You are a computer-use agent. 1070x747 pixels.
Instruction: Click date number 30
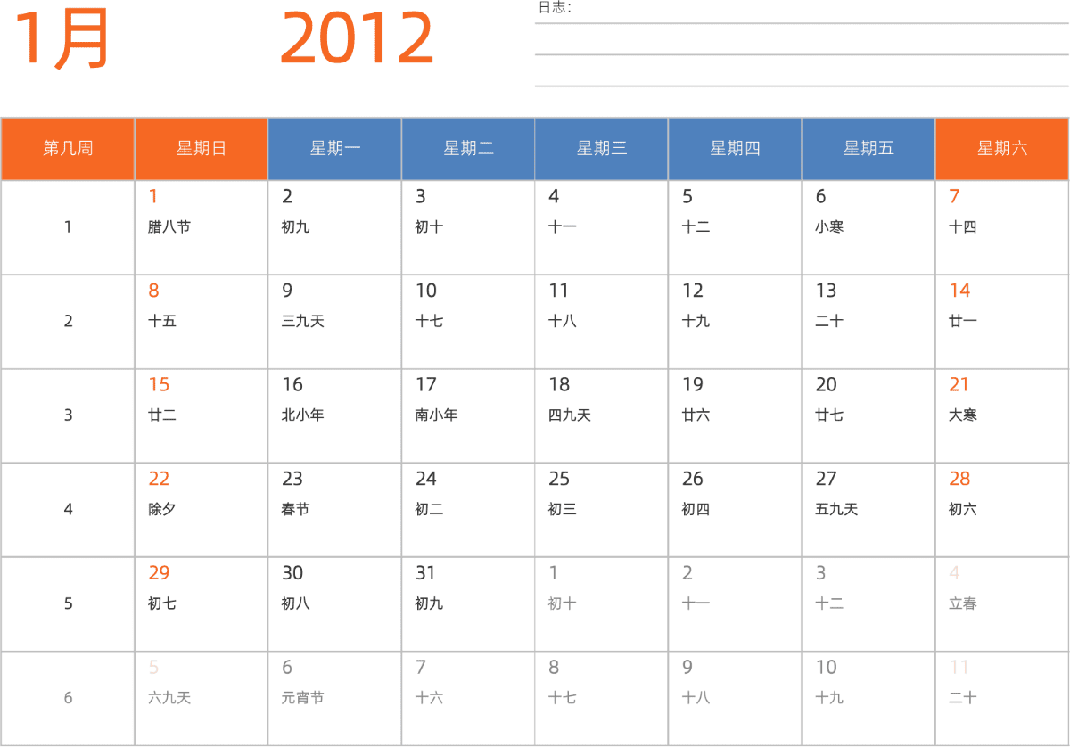click(x=292, y=573)
